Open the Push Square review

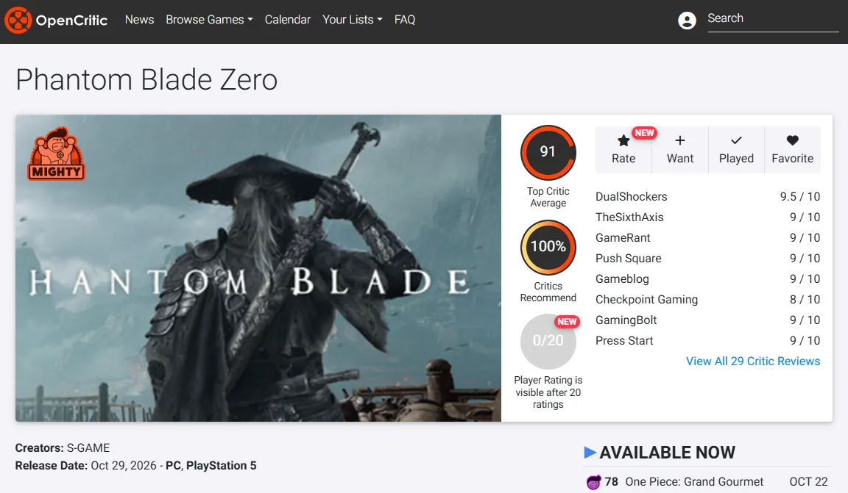pyautogui.click(x=628, y=258)
